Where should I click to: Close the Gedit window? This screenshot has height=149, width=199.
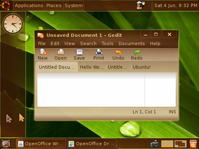[x=170, y=34]
